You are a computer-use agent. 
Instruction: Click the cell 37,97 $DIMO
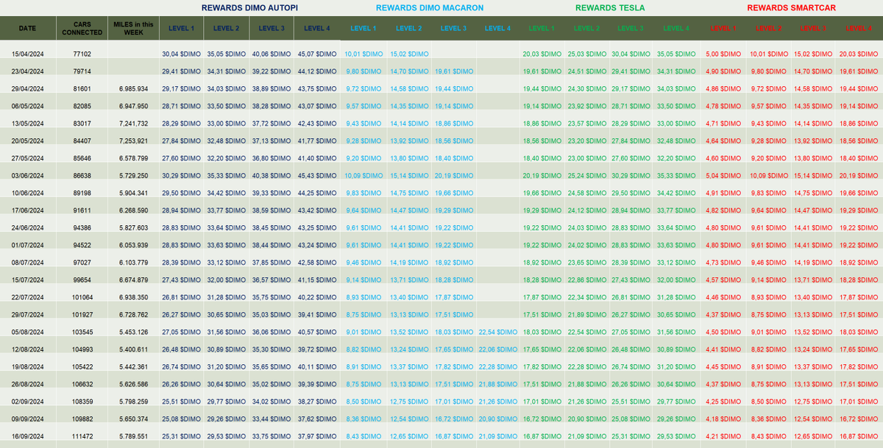(x=316, y=436)
